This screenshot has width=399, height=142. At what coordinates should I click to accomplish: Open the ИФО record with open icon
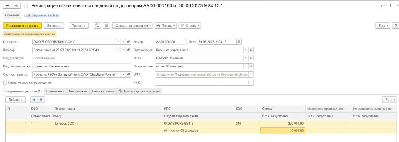pos(251,59)
